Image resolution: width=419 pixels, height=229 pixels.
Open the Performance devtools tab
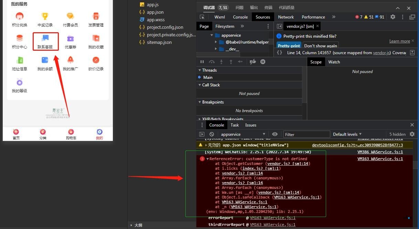pos(313,17)
